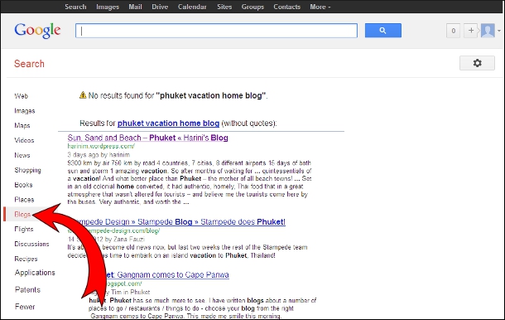Click the Google logo

pyautogui.click(x=37, y=31)
